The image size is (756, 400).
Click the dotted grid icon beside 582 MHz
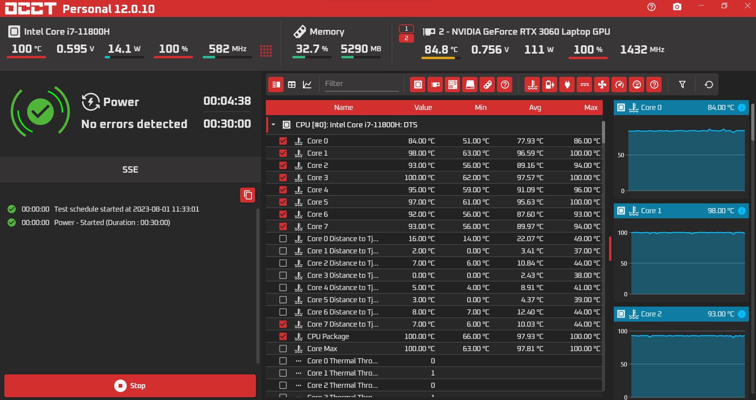[x=266, y=51]
